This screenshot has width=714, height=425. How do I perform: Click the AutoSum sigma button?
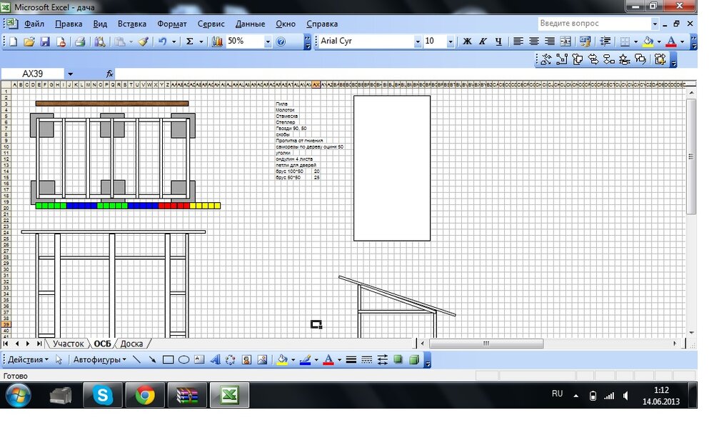pyautogui.click(x=190, y=41)
